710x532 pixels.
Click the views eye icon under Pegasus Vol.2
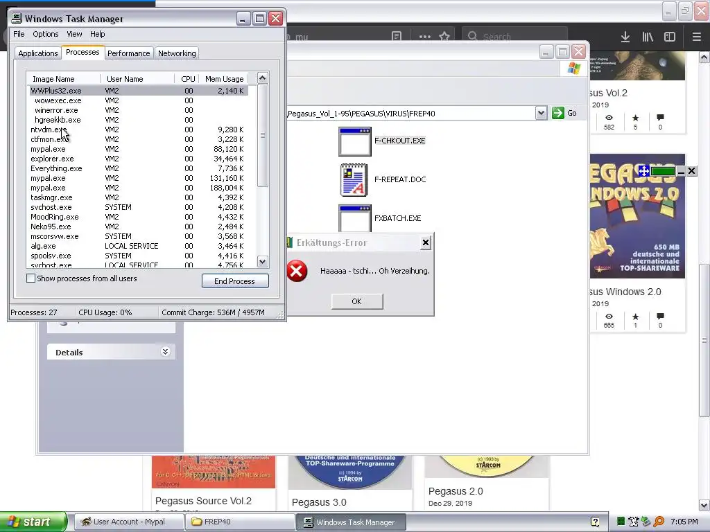tap(609, 118)
